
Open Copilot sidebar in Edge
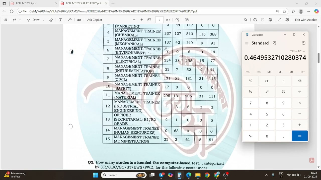click(316, 11)
